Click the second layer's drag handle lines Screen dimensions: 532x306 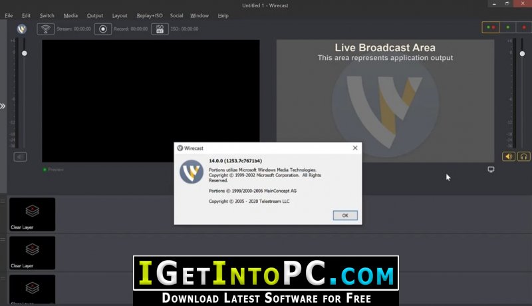pyautogui.click(x=3, y=239)
